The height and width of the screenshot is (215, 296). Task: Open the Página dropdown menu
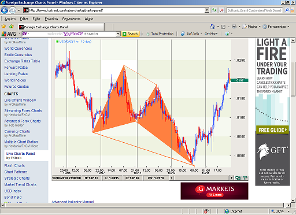click(251, 27)
